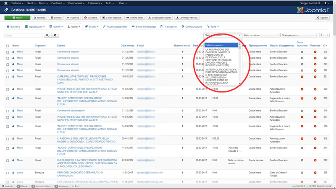Go to the Bacheca tab
336x189 pixels.
pyautogui.click(x=13, y=26)
